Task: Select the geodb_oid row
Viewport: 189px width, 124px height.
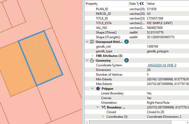Action: tap(137, 47)
